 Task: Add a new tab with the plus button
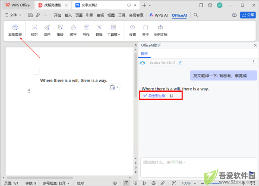pyautogui.click(x=144, y=5)
